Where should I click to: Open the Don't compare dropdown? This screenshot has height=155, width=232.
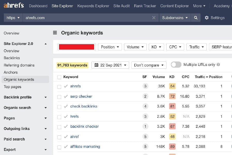tap(149, 65)
